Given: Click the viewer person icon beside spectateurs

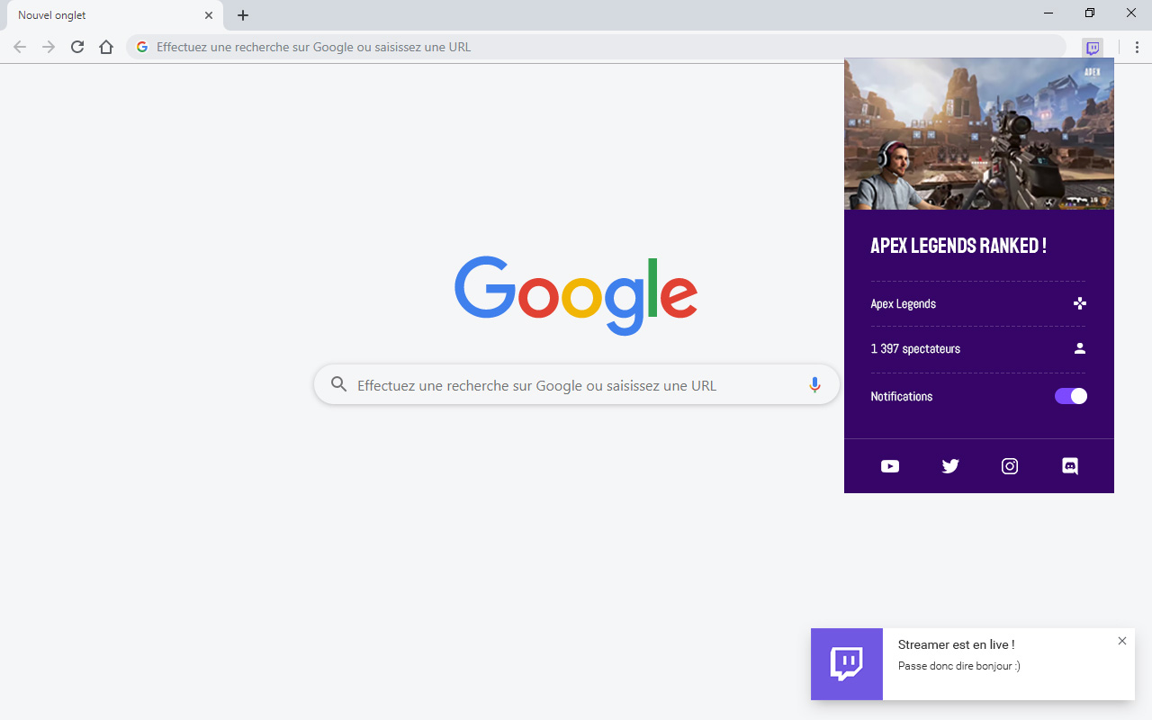Looking at the screenshot, I should [1080, 348].
